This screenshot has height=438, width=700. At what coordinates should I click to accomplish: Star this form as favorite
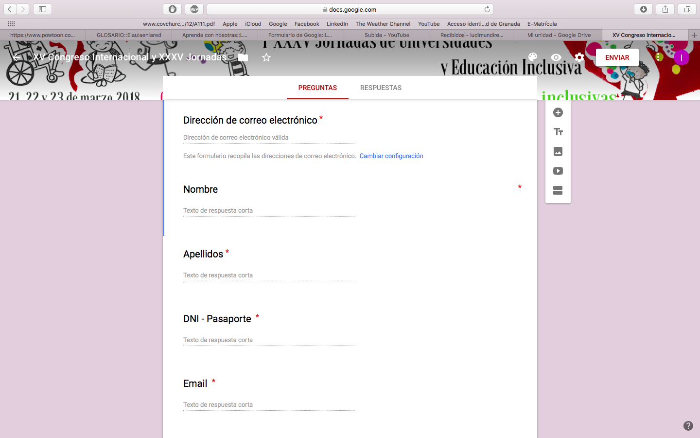point(266,57)
